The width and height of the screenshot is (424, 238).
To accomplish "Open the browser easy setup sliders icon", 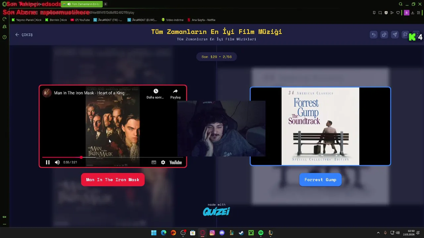I will coord(419,13).
